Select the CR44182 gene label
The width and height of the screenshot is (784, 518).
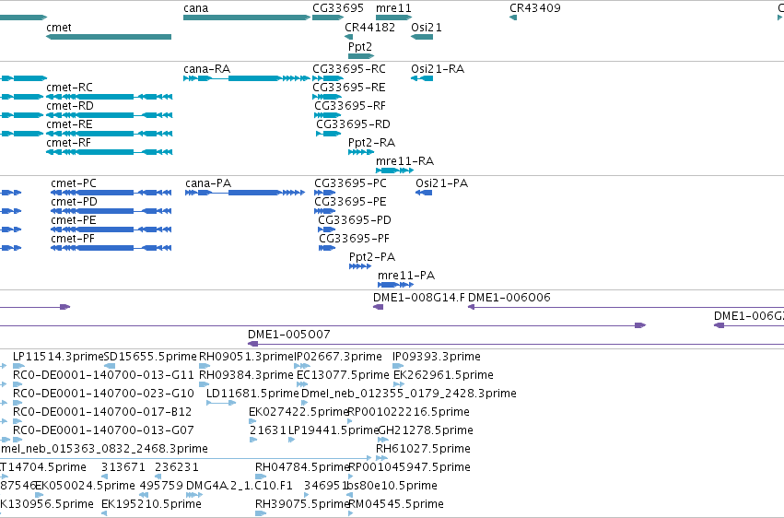coord(370,28)
